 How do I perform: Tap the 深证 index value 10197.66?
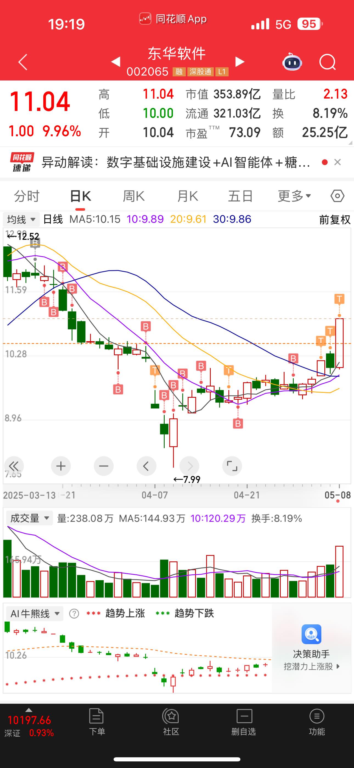pyautogui.click(x=29, y=720)
